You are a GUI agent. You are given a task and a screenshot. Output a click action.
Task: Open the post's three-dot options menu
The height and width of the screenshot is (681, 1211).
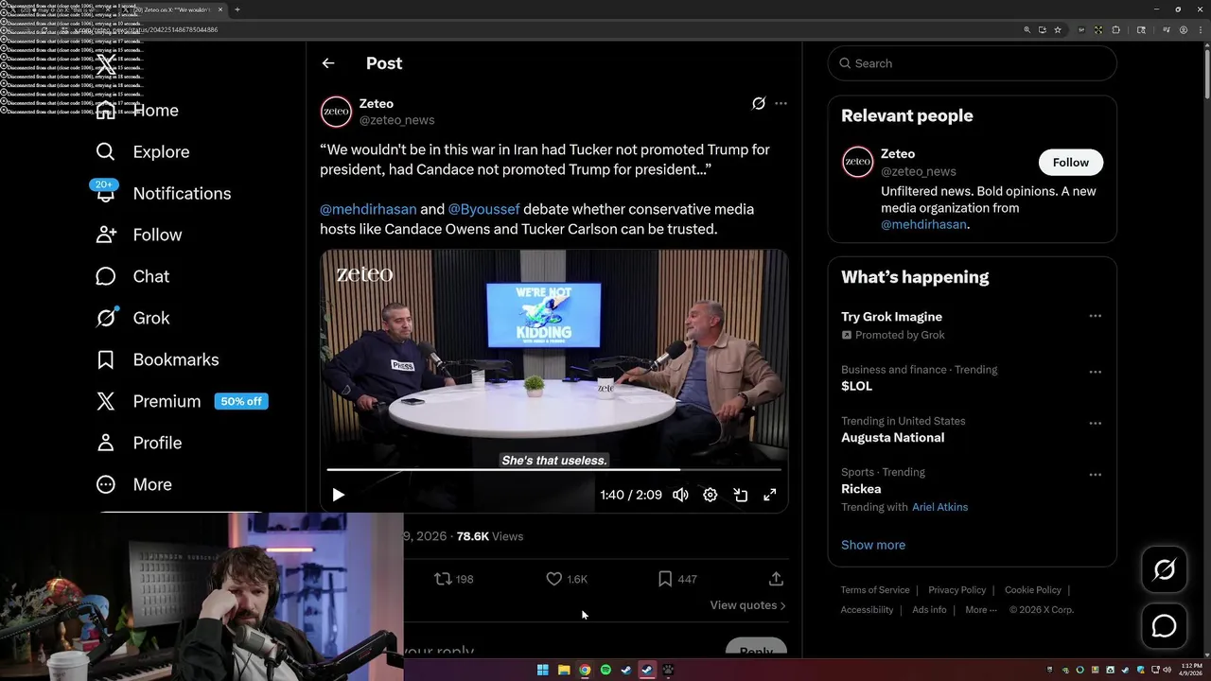click(x=781, y=103)
